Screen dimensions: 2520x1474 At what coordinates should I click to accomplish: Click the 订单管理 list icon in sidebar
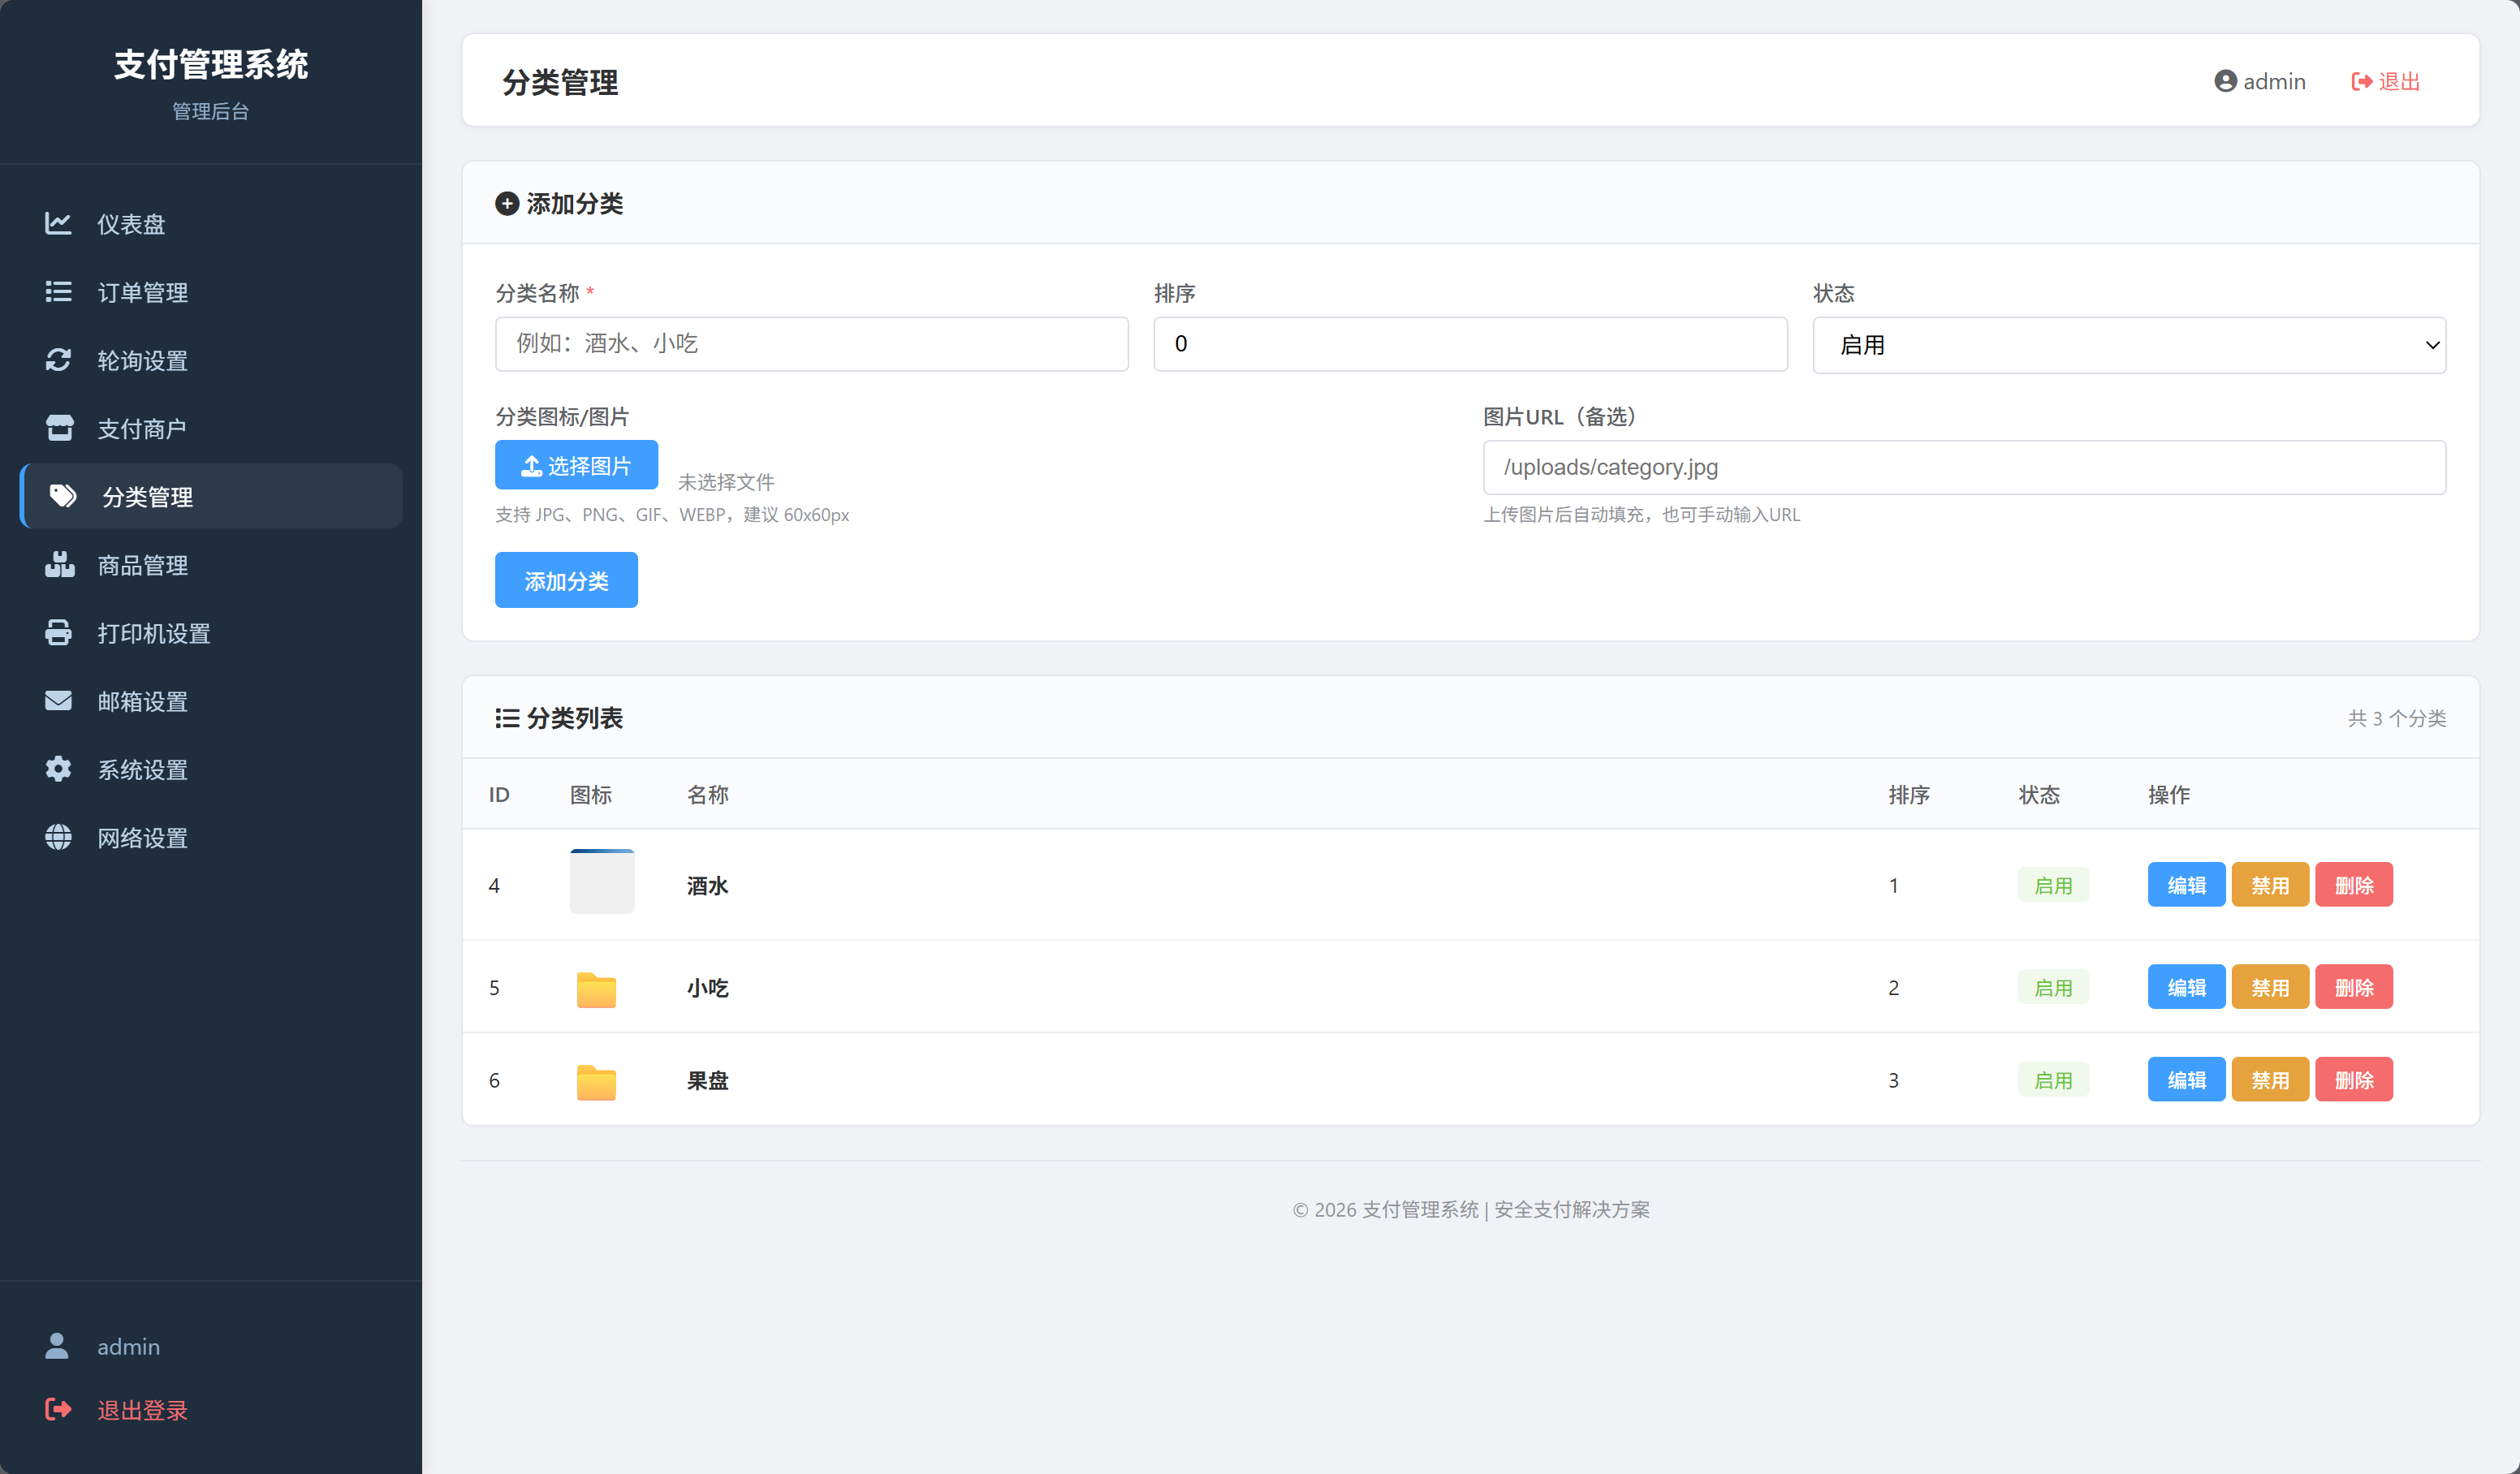pyautogui.click(x=58, y=291)
